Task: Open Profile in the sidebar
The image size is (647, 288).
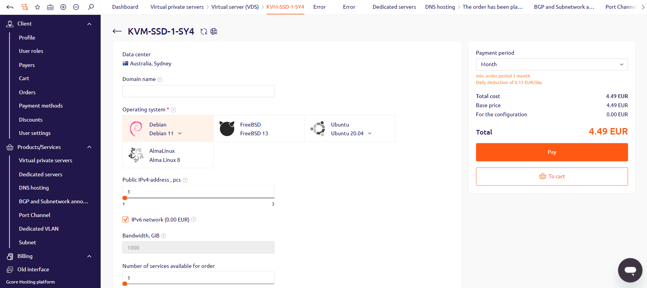Action: coord(27,38)
